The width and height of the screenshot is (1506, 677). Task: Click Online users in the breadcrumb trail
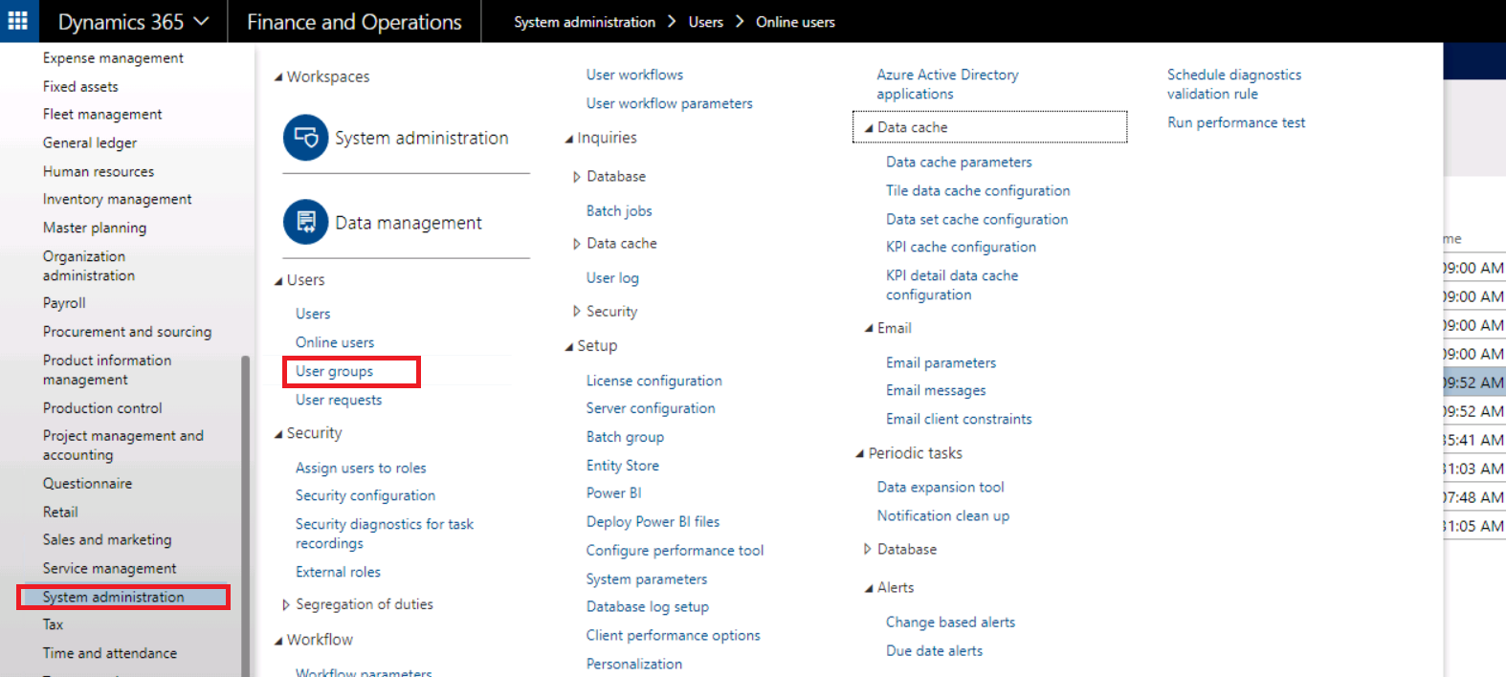click(x=794, y=21)
